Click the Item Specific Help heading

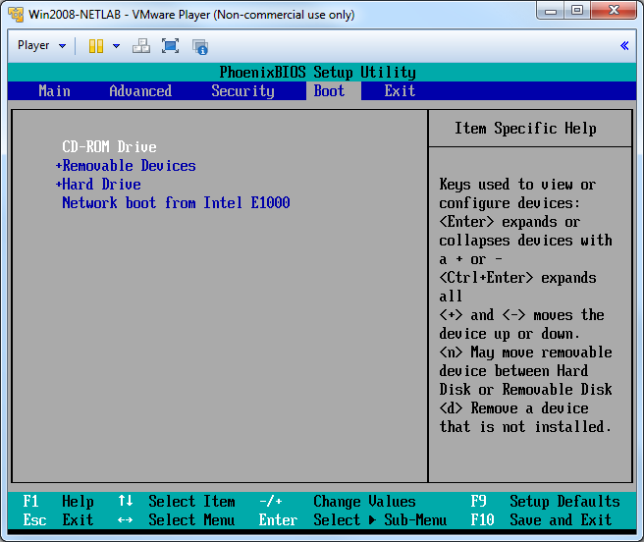pos(525,129)
